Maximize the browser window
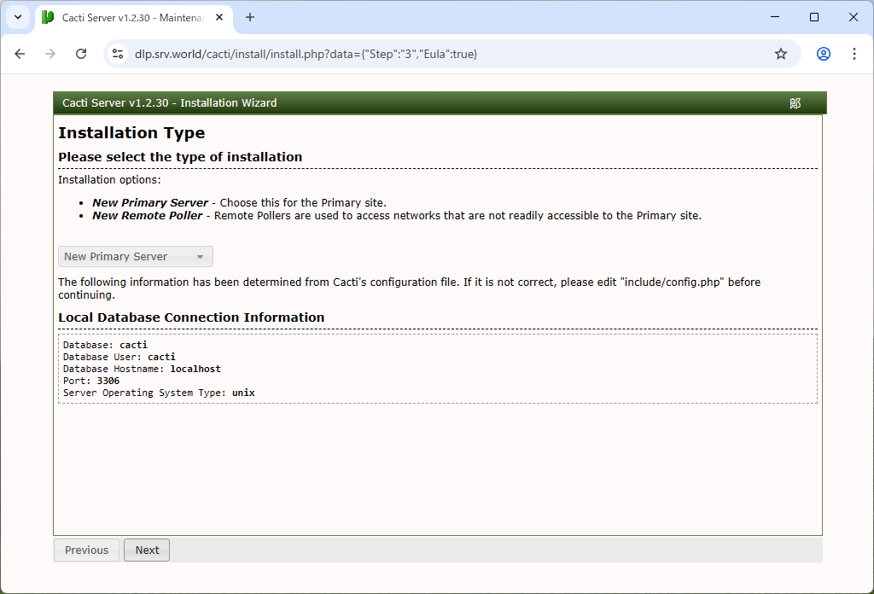This screenshot has width=874, height=594. coord(813,17)
